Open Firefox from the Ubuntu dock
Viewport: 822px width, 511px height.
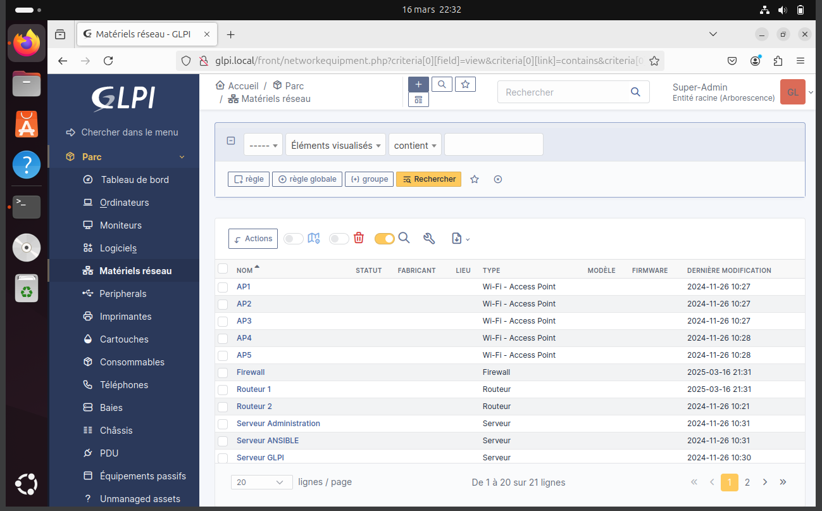[x=27, y=43]
